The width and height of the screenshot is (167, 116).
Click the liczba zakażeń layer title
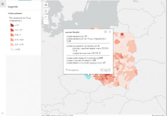[15, 13]
